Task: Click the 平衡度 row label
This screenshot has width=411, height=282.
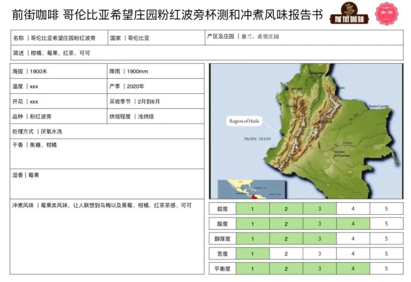Action: point(223,269)
